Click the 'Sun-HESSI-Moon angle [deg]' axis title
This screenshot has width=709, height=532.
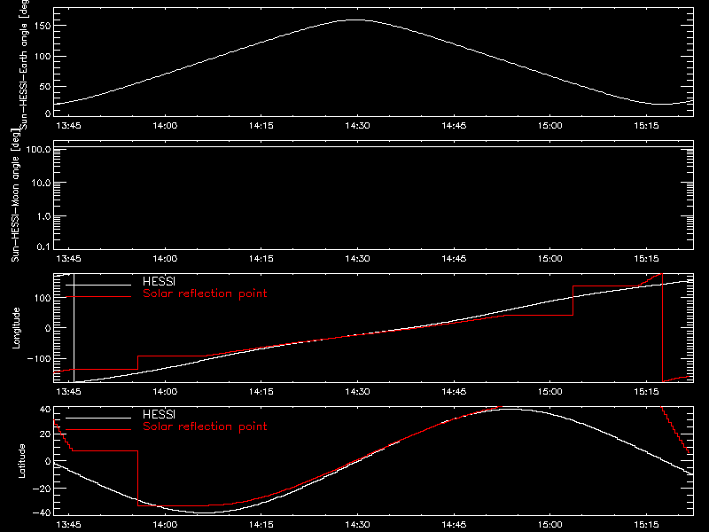click(15, 195)
